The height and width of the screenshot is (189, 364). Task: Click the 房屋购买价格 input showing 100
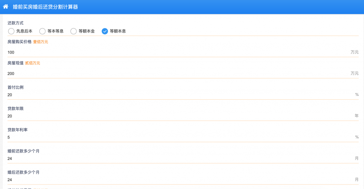pyautogui.click(x=178, y=52)
